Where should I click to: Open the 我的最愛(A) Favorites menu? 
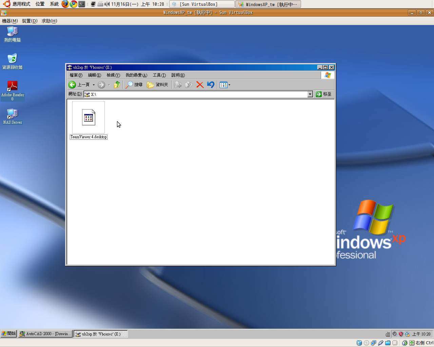click(136, 75)
